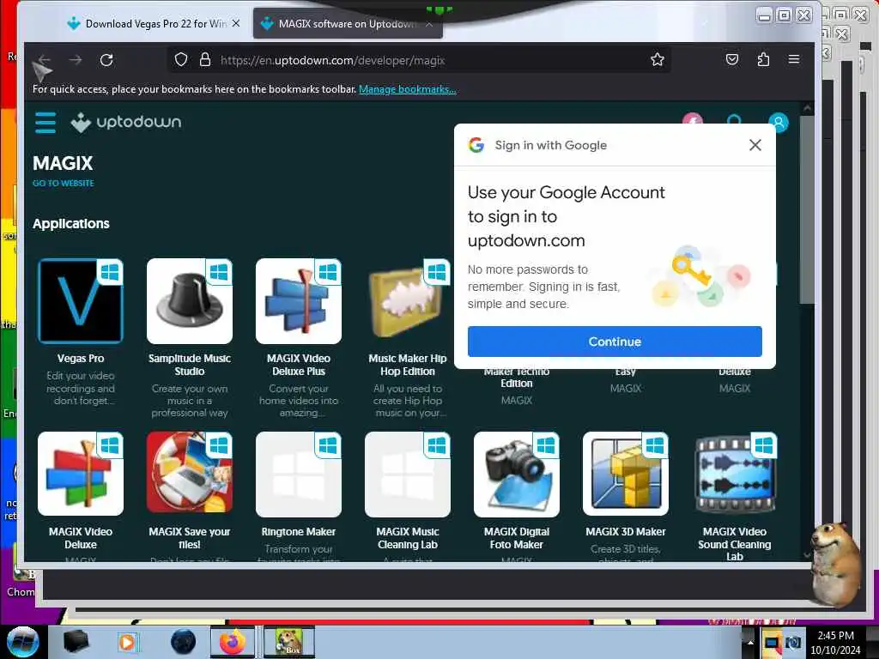Click the black box taskbar icon

click(76, 642)
